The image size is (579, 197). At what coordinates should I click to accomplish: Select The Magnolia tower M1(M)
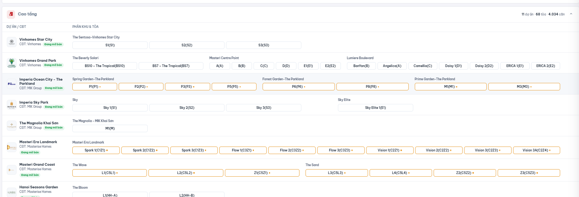(x=110, y=128)
